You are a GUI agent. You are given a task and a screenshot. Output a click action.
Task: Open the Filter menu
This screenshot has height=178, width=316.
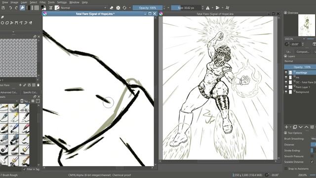point(42,2)
